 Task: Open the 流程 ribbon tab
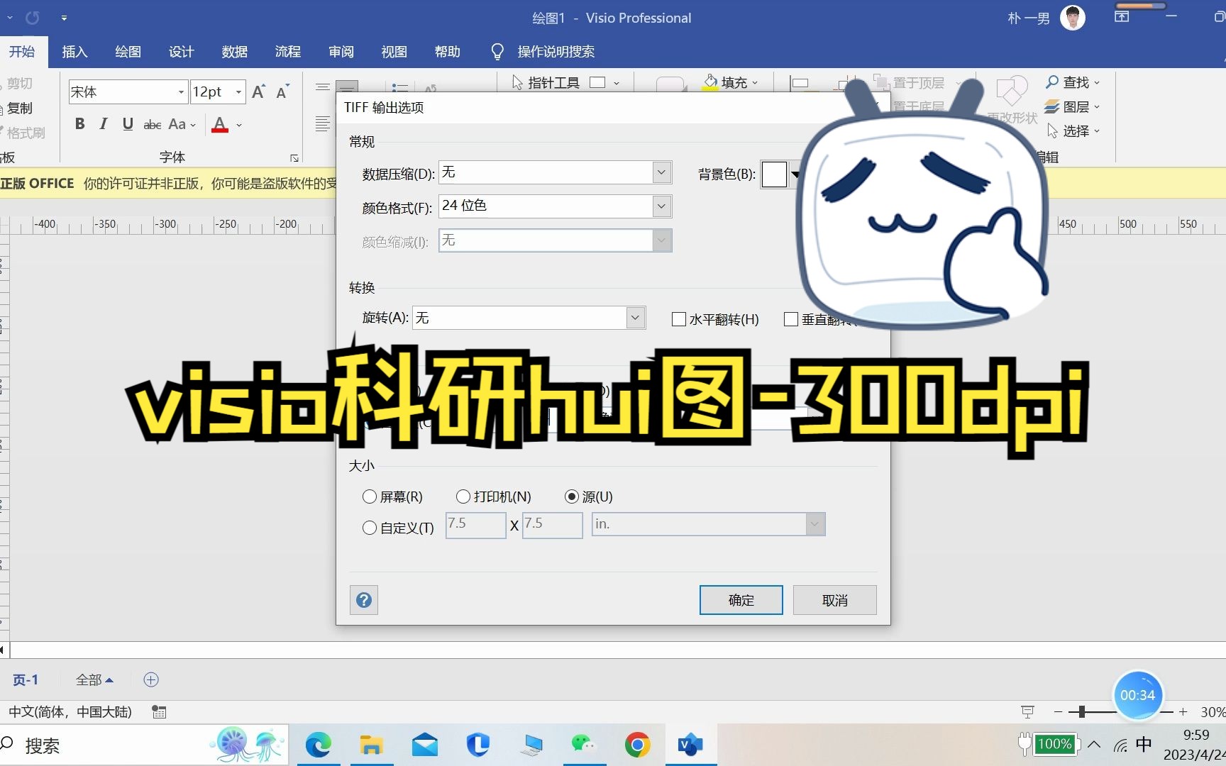(x=287, y=52)
